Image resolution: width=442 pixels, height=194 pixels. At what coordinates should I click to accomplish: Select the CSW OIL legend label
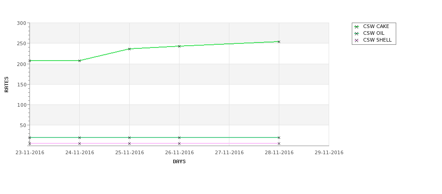[x=374, y=33]
